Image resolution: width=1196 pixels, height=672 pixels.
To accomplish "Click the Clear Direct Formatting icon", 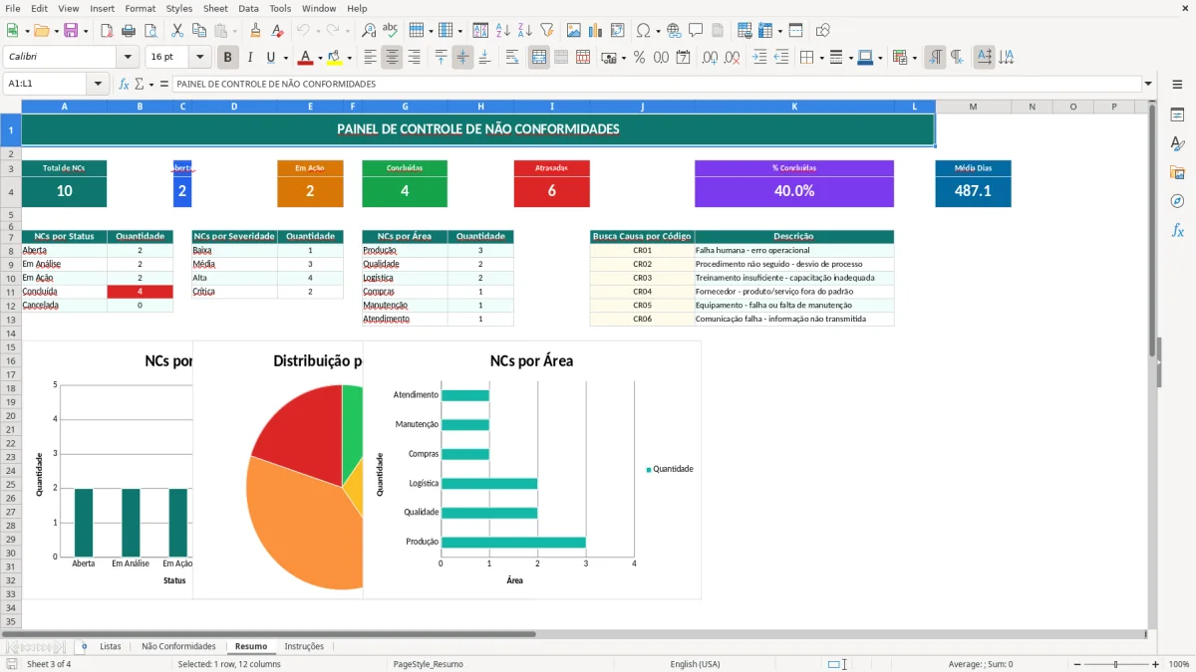I will coord(276,31).
